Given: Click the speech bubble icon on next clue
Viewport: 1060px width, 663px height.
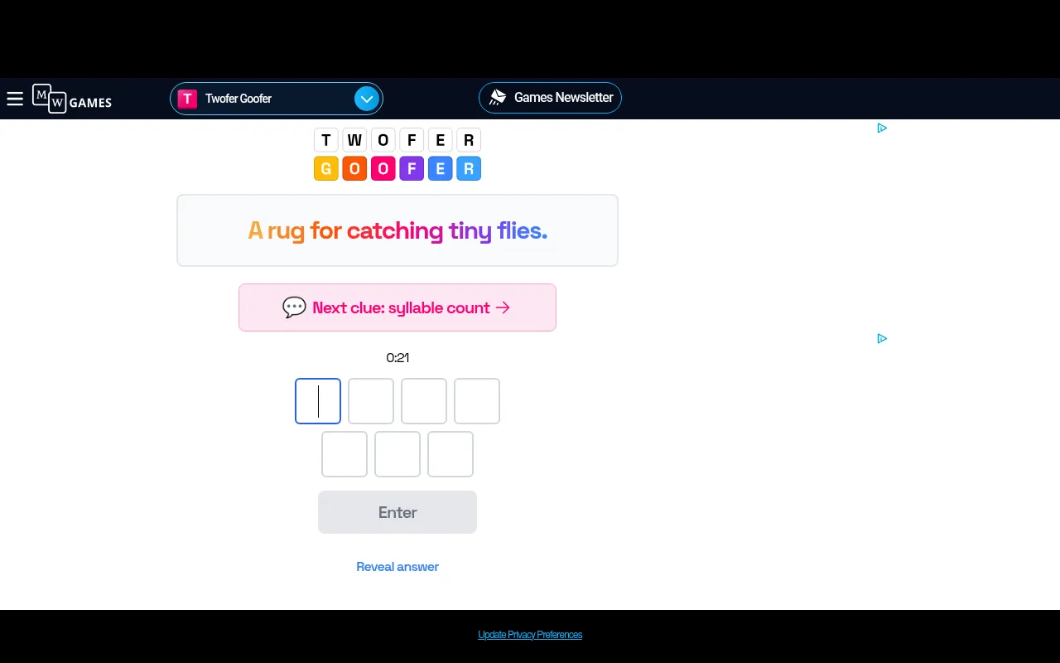Looking at the screenshot, I should (x=294, y=307).
